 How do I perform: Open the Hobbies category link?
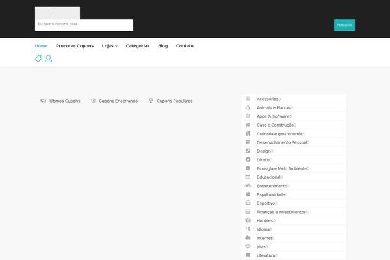[x=265, y=221]
